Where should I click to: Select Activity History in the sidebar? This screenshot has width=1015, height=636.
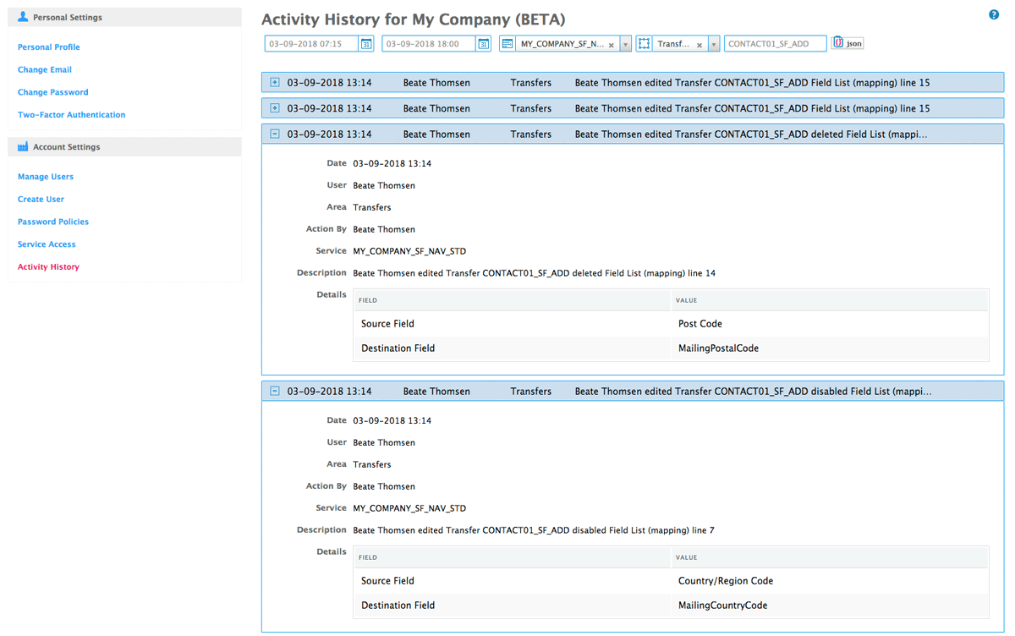click(48, 267)
